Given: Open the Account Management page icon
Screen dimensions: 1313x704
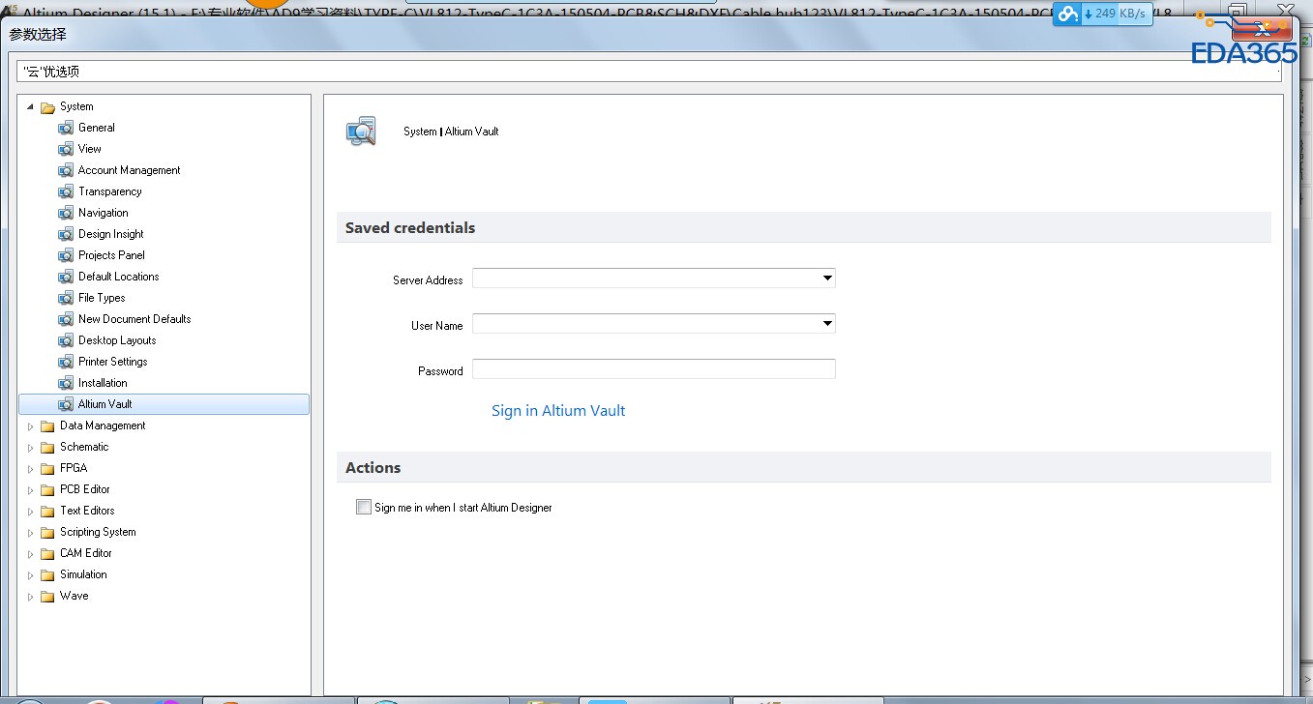Looking at the screenshot, I should [66, 170].
